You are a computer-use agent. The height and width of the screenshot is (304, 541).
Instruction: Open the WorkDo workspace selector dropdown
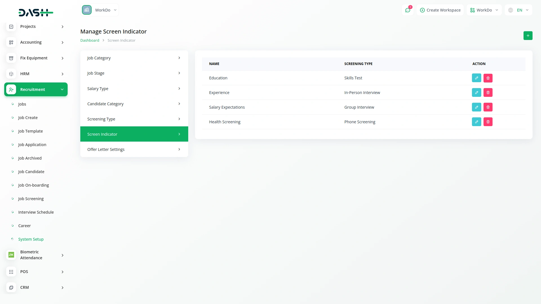click(x=100, y=10)
